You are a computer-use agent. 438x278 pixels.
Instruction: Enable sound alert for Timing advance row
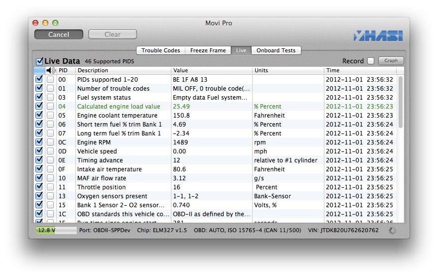point(50,160)
